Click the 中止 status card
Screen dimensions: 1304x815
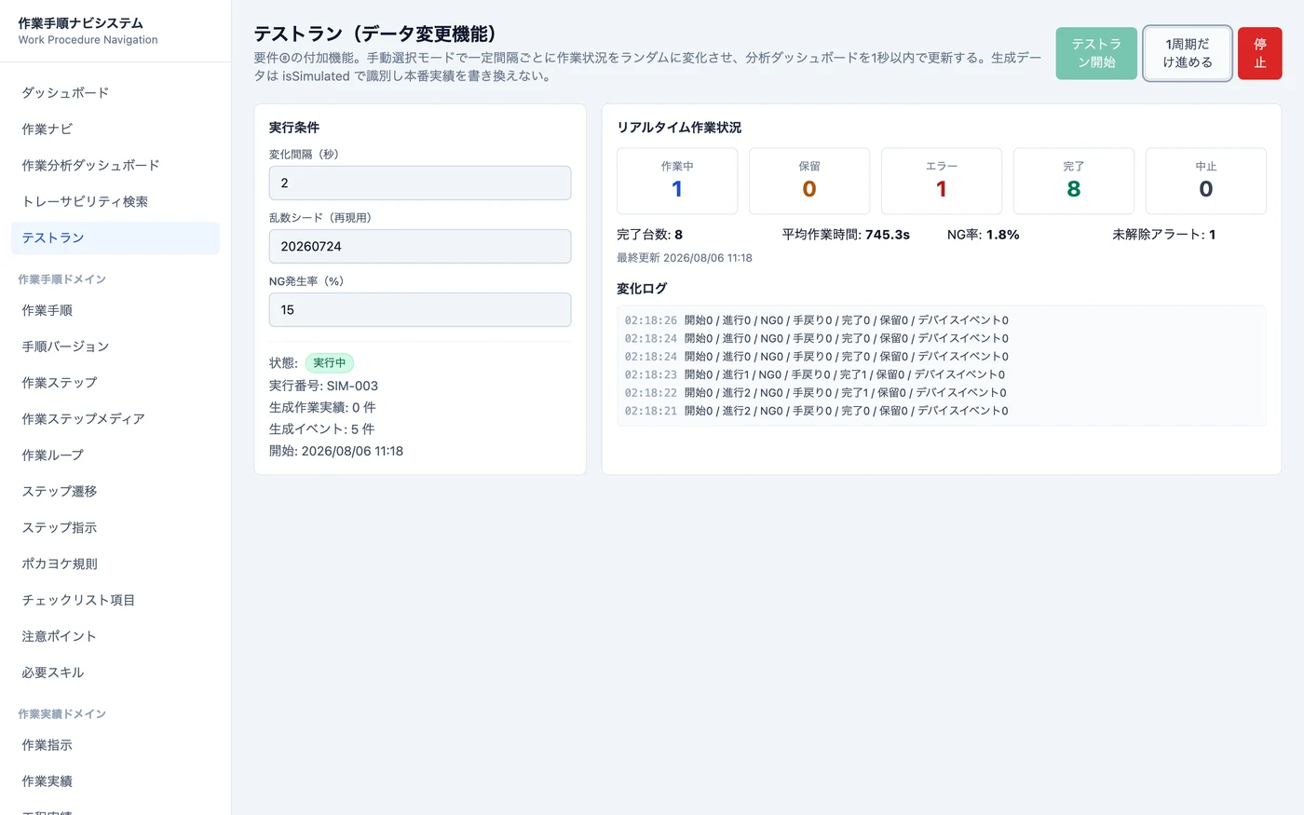tap(1206, 181)
